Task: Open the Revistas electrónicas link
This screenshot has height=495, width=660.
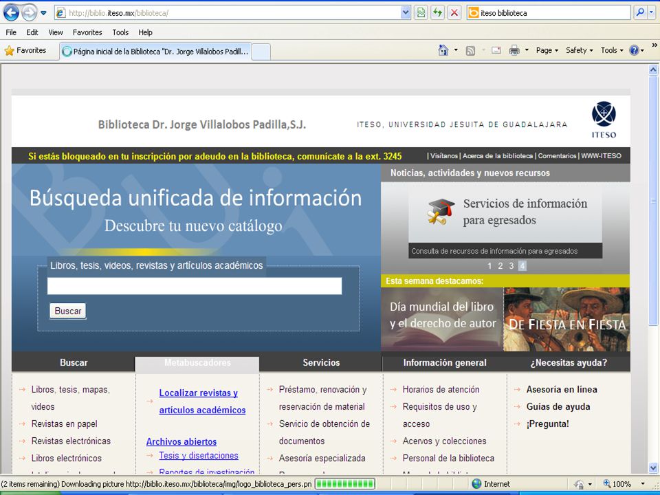Action: pos(71,441)
